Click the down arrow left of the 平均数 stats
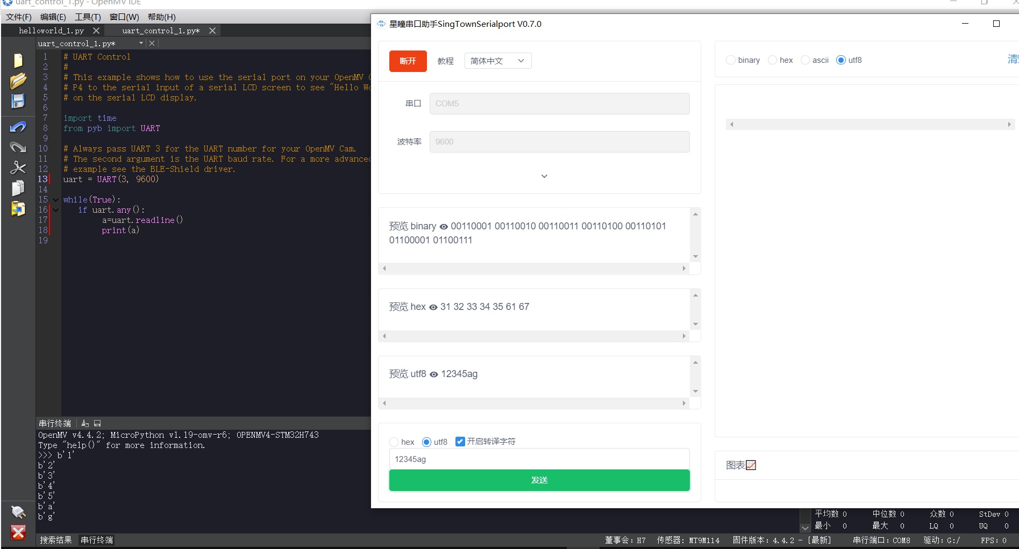 click(x=805, y=528)
